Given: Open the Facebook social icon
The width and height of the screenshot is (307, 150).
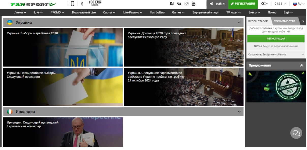Looking at the screenshot, I should (x=172, y=4).
